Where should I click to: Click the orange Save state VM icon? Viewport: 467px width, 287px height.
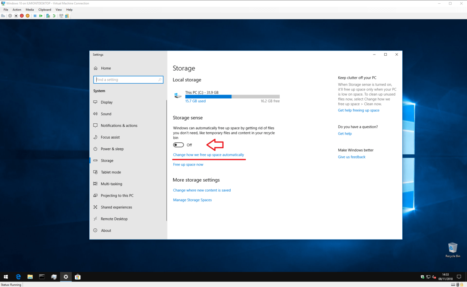pyautogui.click(x=28, y=16)
